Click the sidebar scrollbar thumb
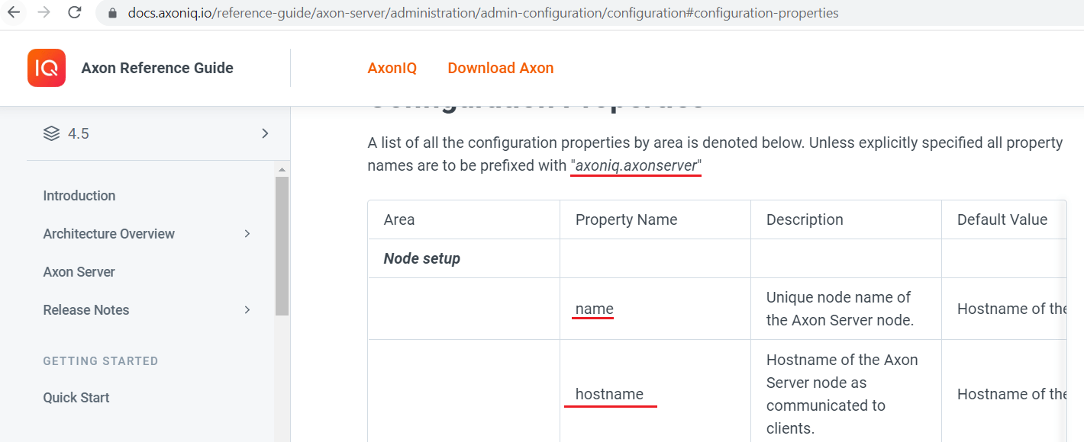The image size is (1084, 442). tap(282, 245)
